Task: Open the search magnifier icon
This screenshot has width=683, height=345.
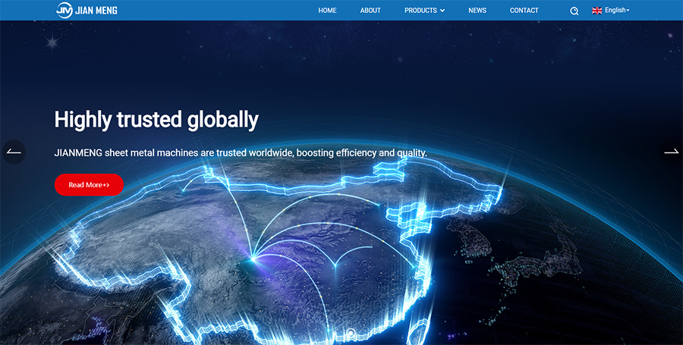Action: coord(574,11)
